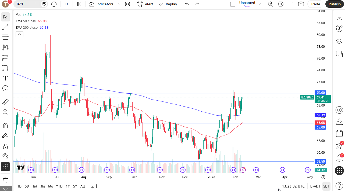Select the geometric shapes tool
345x191 pixels.
pos(5,68)
